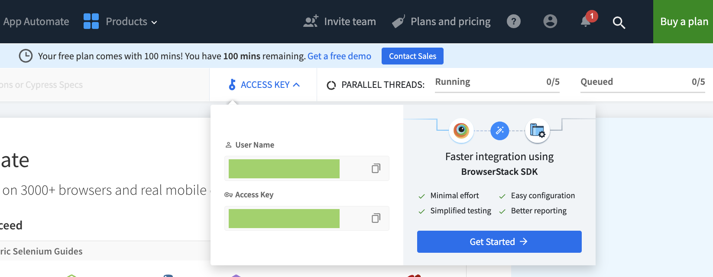Select the User Name field
The width and height of the screenshot is (713, 277).
307,168
